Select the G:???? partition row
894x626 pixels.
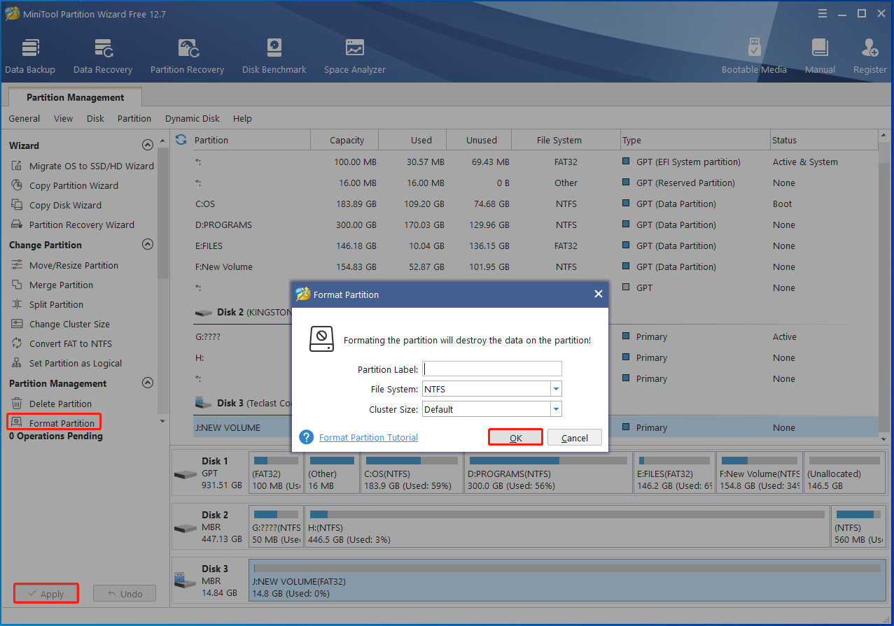coord(535,336)
